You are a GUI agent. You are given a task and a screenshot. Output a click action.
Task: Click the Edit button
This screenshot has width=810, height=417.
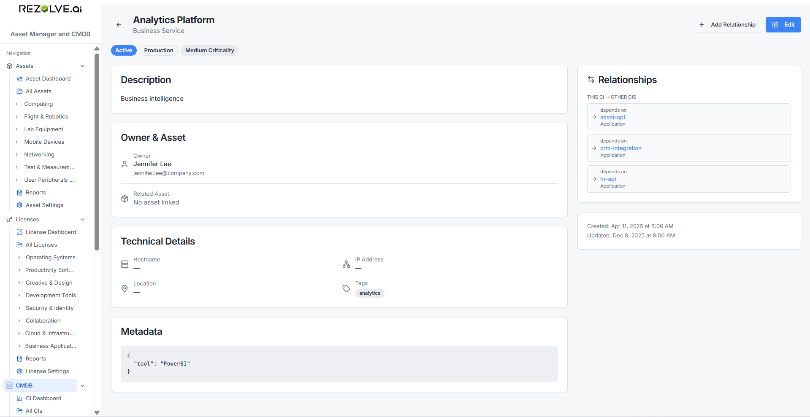pyautogui.click(x=783, y=25)
